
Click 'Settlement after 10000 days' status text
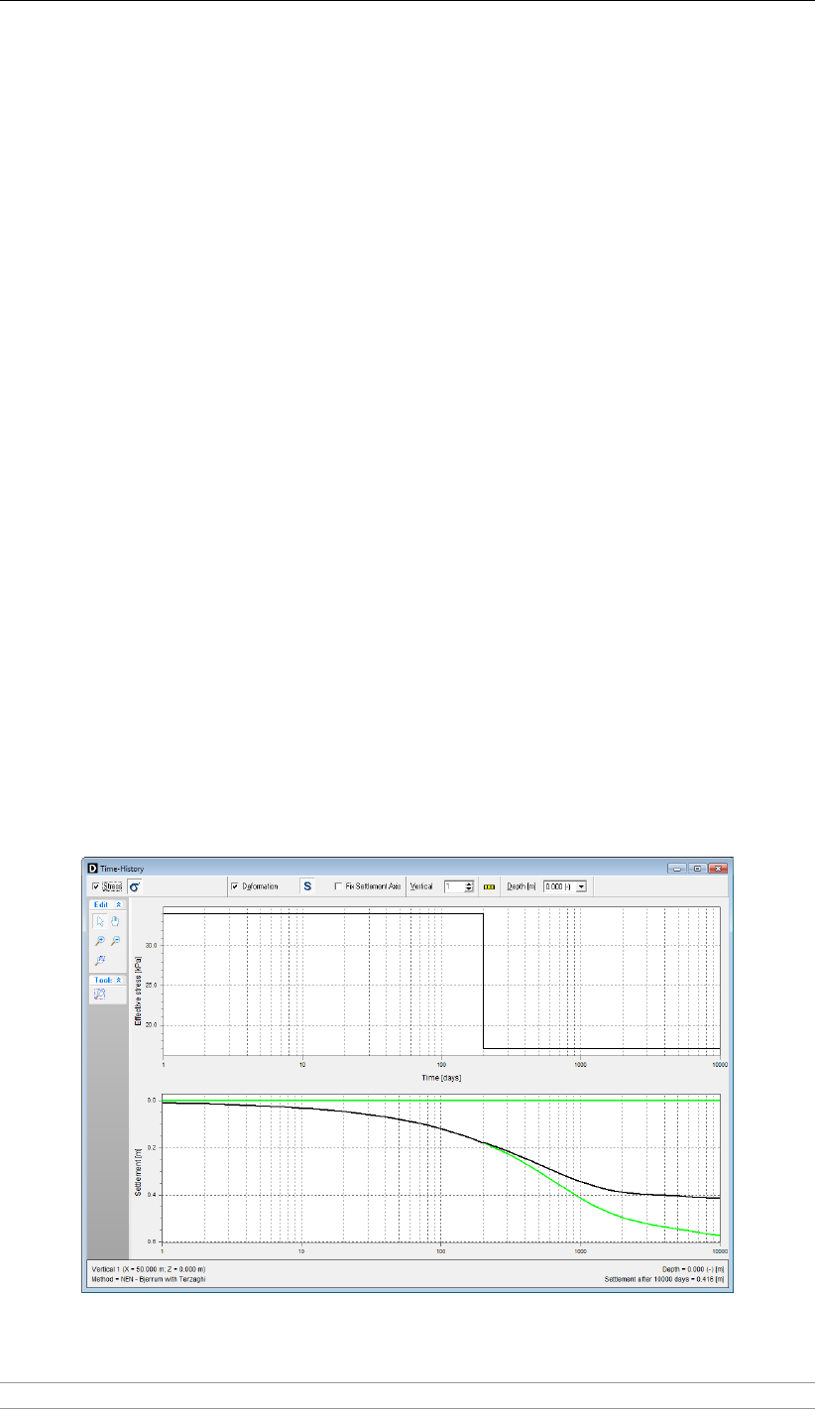click(664, 1280)
